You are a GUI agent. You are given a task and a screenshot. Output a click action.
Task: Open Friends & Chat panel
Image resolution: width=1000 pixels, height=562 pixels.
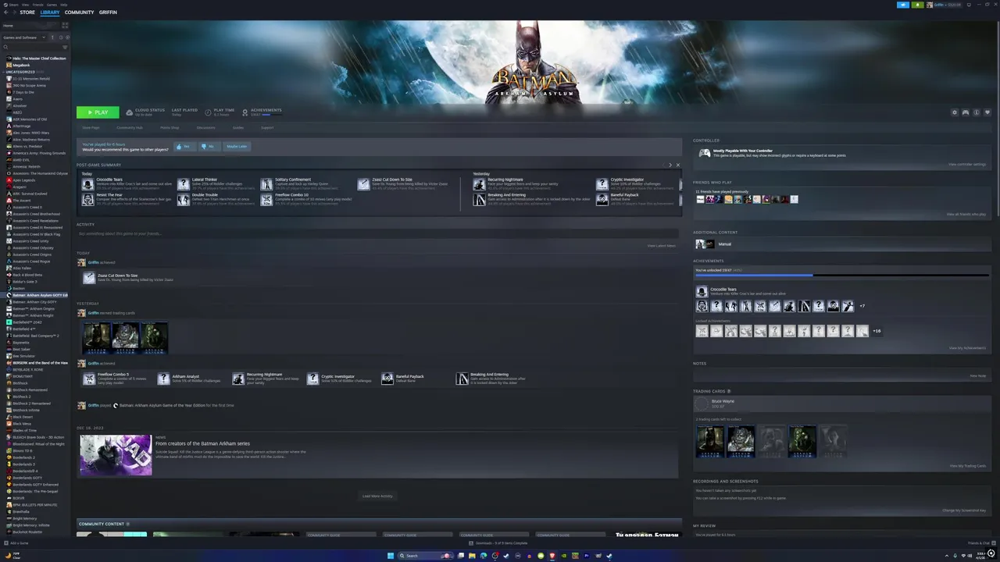coord(981,542)
